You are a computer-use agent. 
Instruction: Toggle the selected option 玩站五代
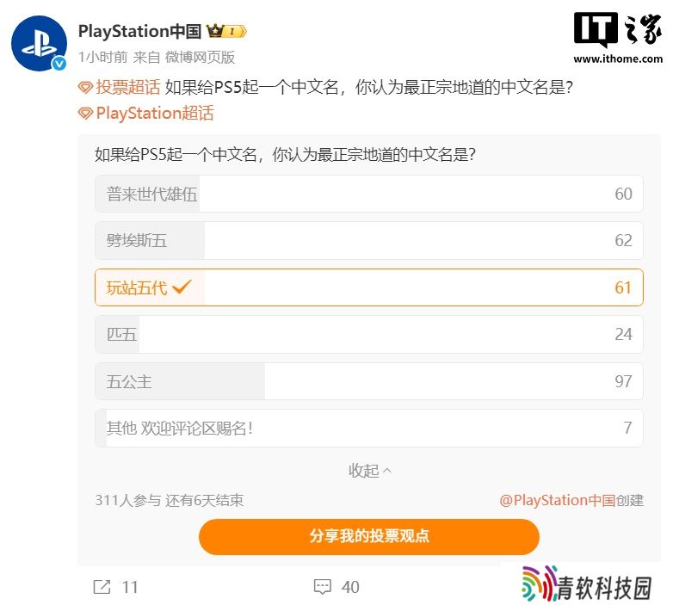tap(368, 287)
